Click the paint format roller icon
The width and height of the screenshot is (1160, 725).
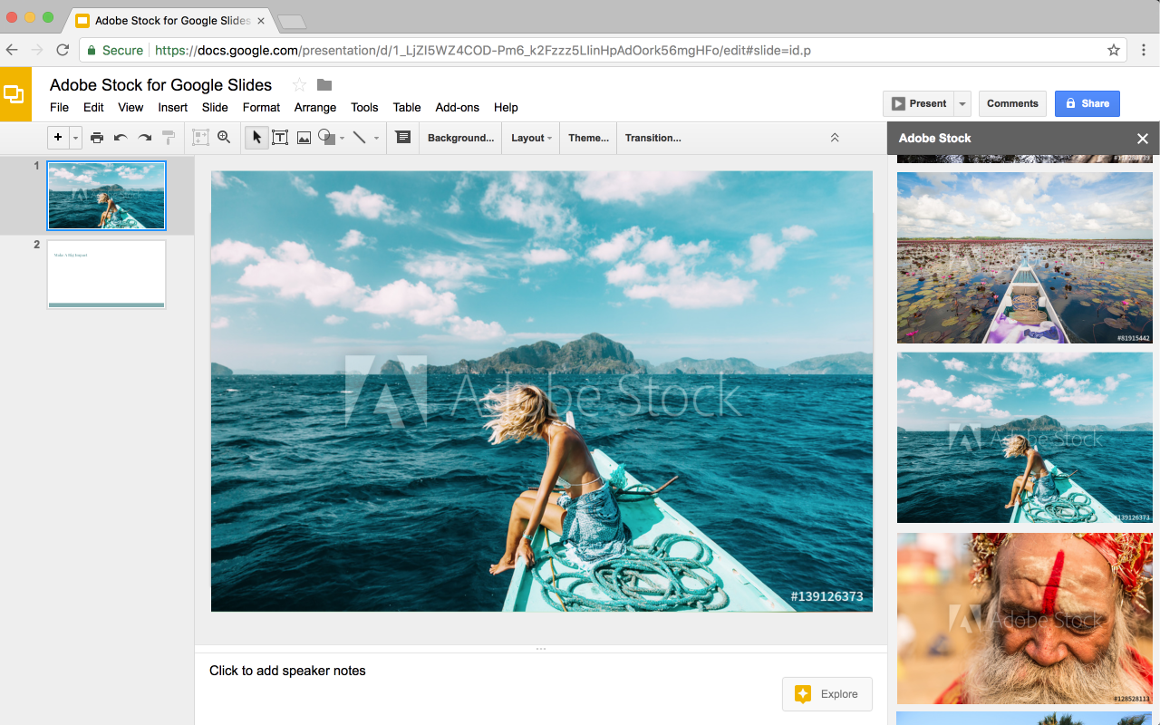point(169,138)
